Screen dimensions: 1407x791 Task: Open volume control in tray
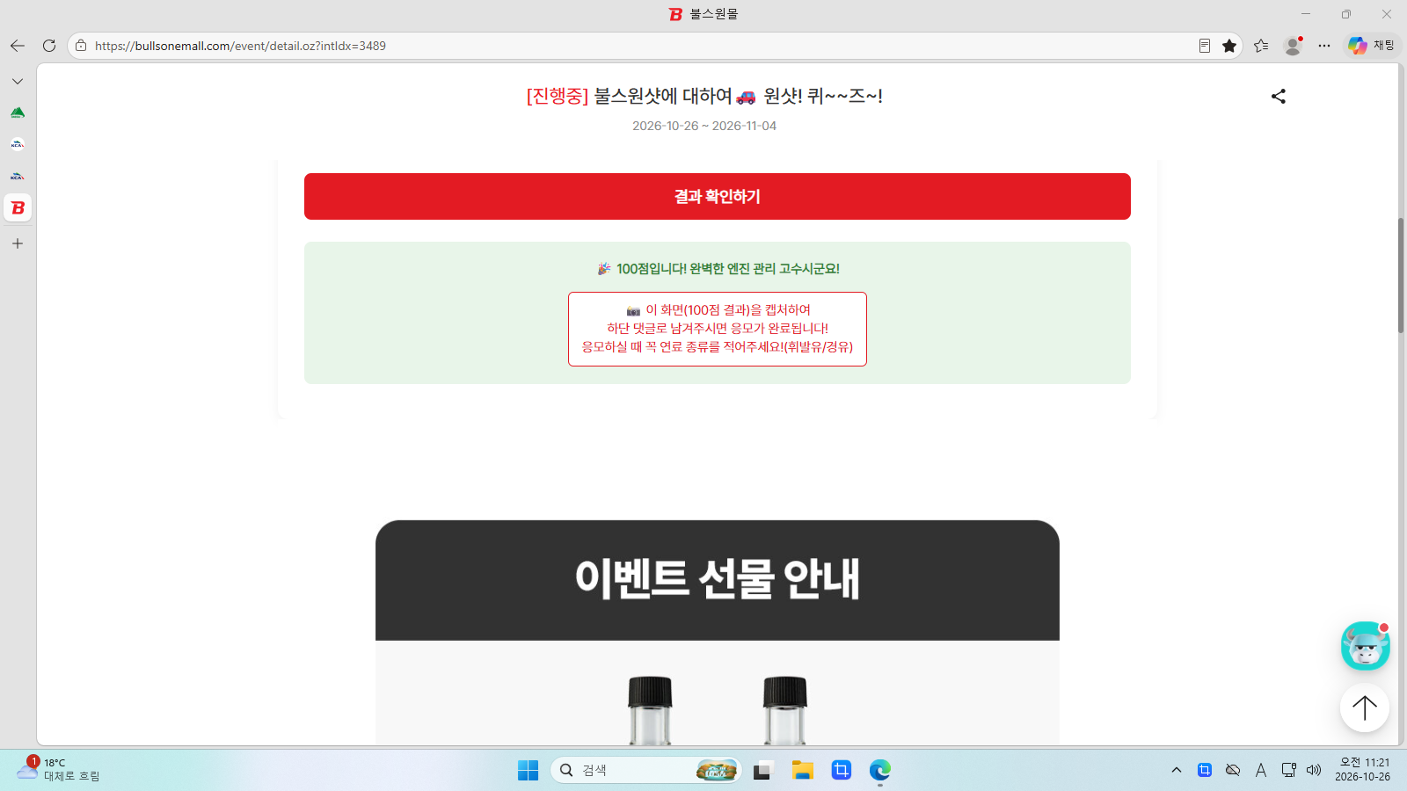[1314, 771]
